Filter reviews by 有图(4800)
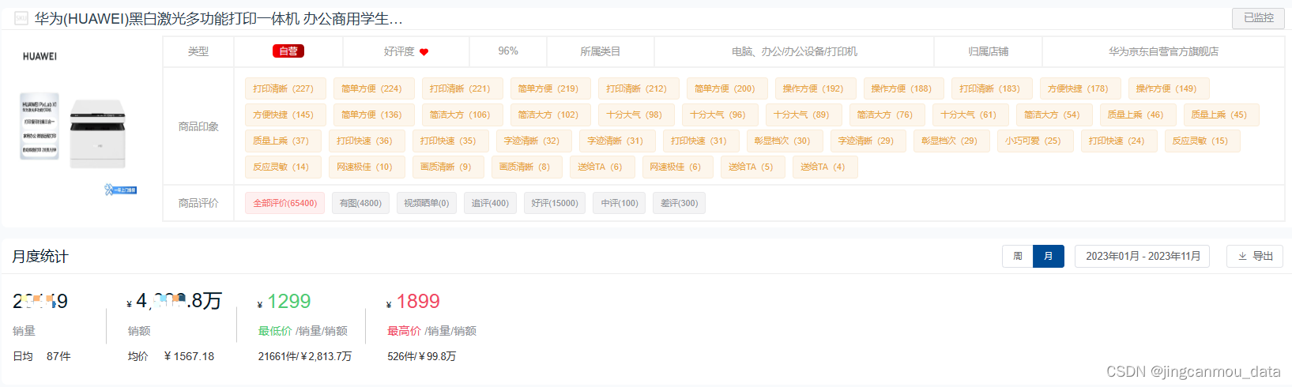The height and width of the screenshot is (387, 1292). [360, 203]
